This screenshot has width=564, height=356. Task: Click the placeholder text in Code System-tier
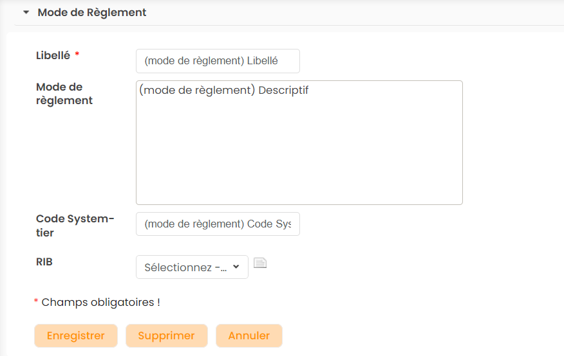click(x=218, y=224)
